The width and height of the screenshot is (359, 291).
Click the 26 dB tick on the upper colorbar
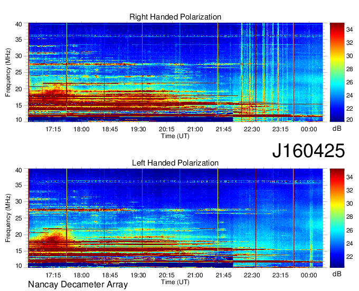point(349,82)
